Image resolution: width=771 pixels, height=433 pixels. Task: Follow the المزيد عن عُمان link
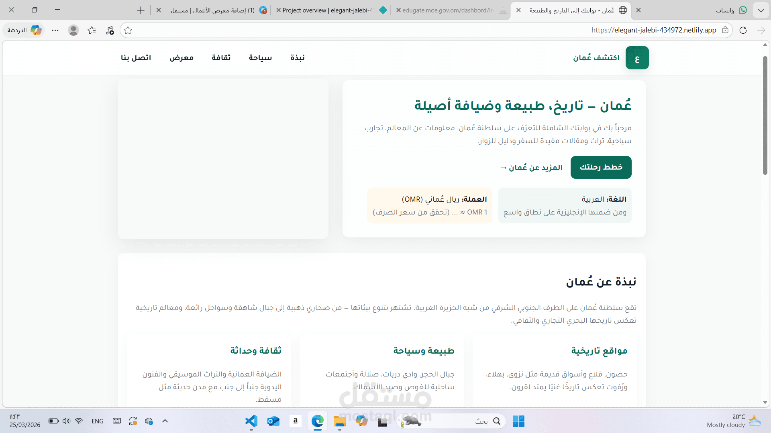[531, 168]
